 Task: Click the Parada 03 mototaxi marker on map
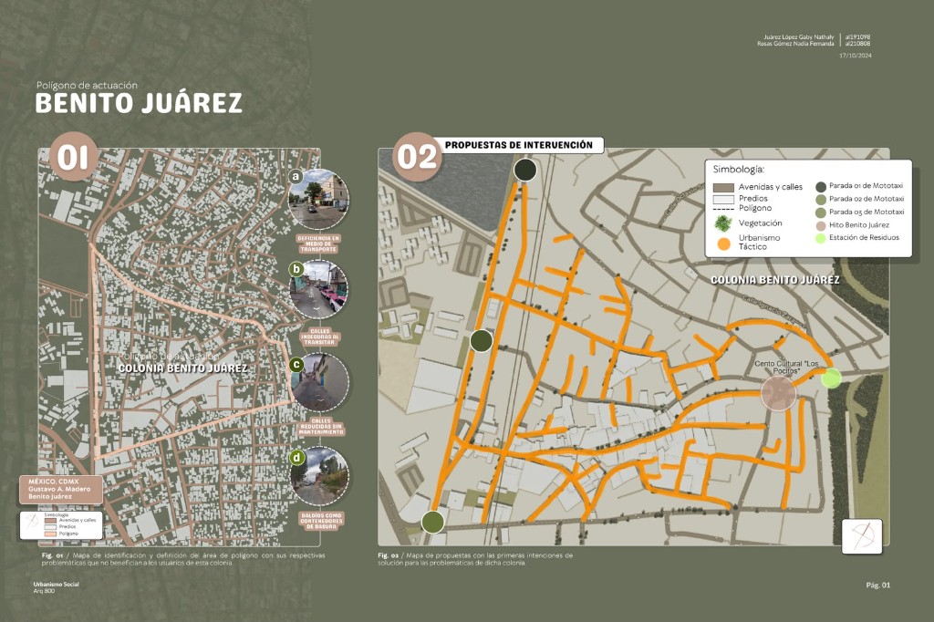tap(432, 522)
